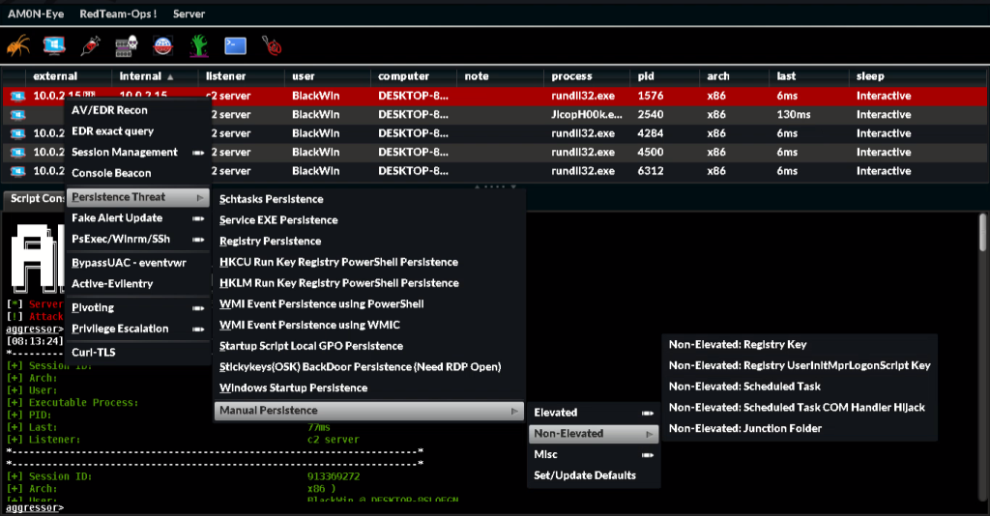The height and width of the screenshot is (516, 990).
Task: Select HKCU Run Key Registry PowerShell Persistence
Action: coord(369,262)
